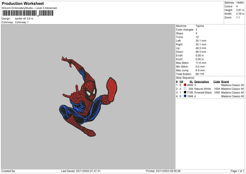
Task: Click the design name spider v6 3,8 in
Action: (25, 18)
